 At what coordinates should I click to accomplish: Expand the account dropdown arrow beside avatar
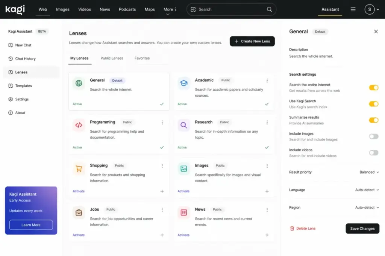tap(378, 9)
